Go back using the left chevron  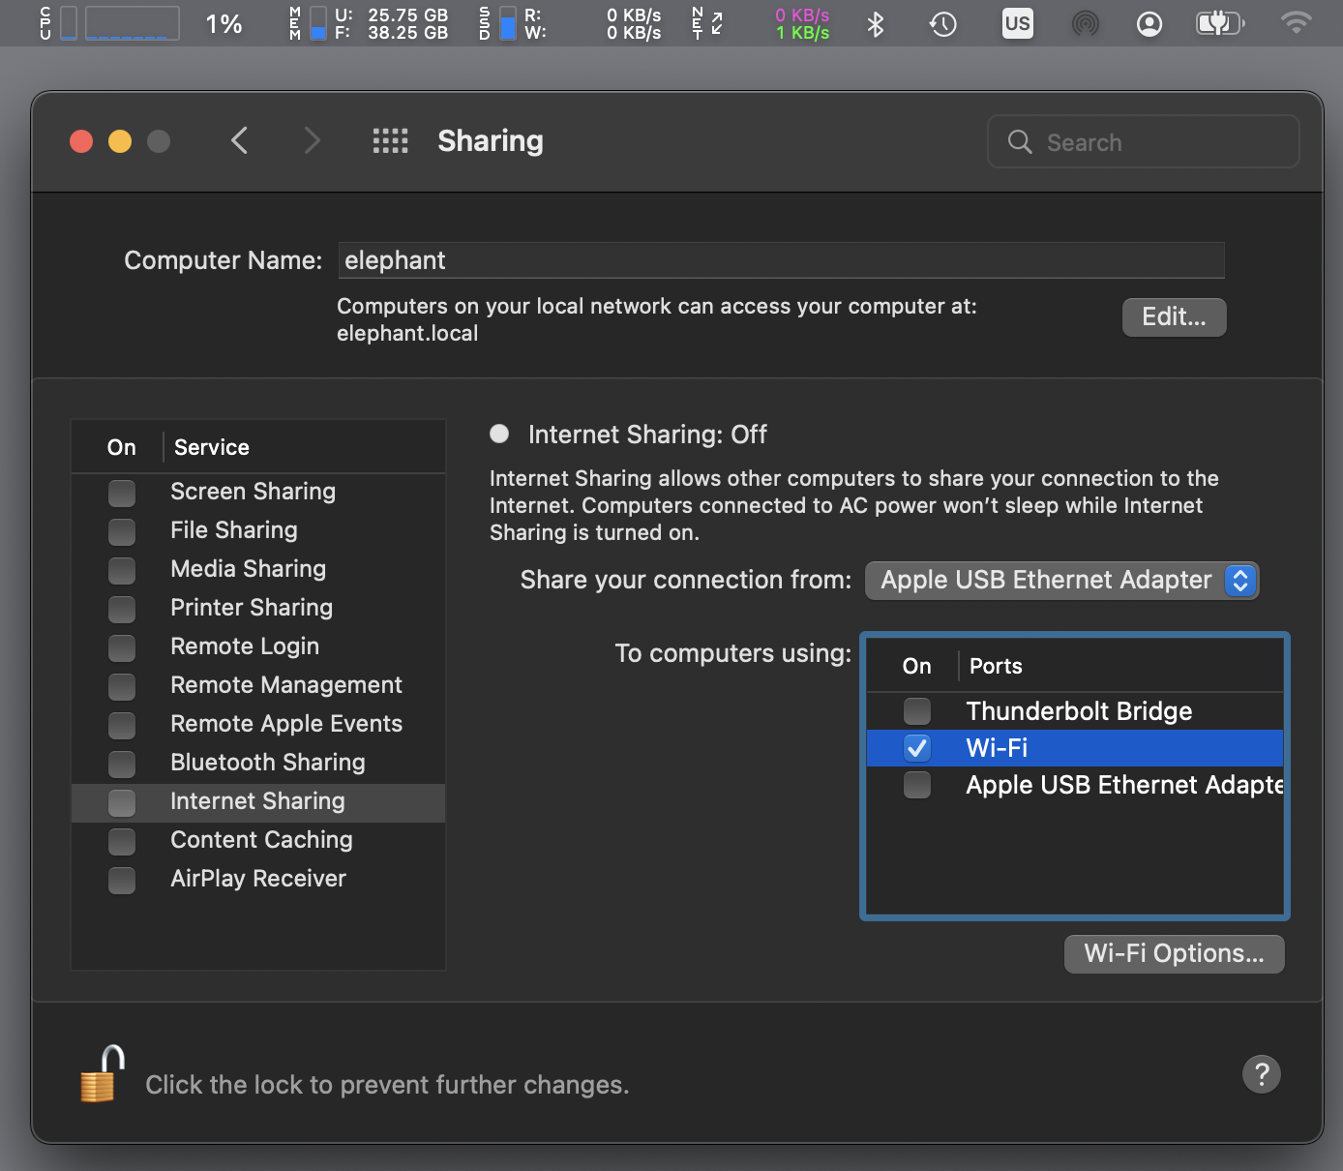pyautogui.click(x=240, y=141)
